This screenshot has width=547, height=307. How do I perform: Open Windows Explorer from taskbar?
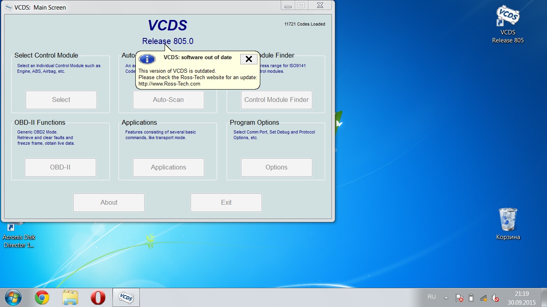click(x=70, y=298)
